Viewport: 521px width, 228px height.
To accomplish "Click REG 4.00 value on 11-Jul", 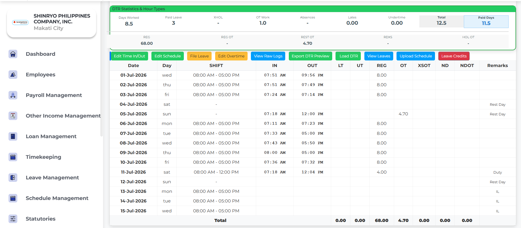I will (382, 172).
